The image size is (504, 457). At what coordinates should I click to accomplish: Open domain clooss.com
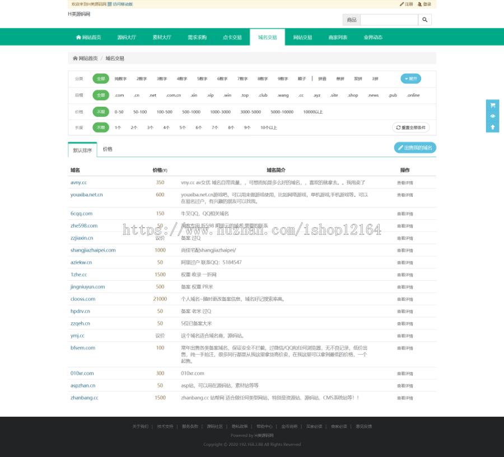point(83,299)
